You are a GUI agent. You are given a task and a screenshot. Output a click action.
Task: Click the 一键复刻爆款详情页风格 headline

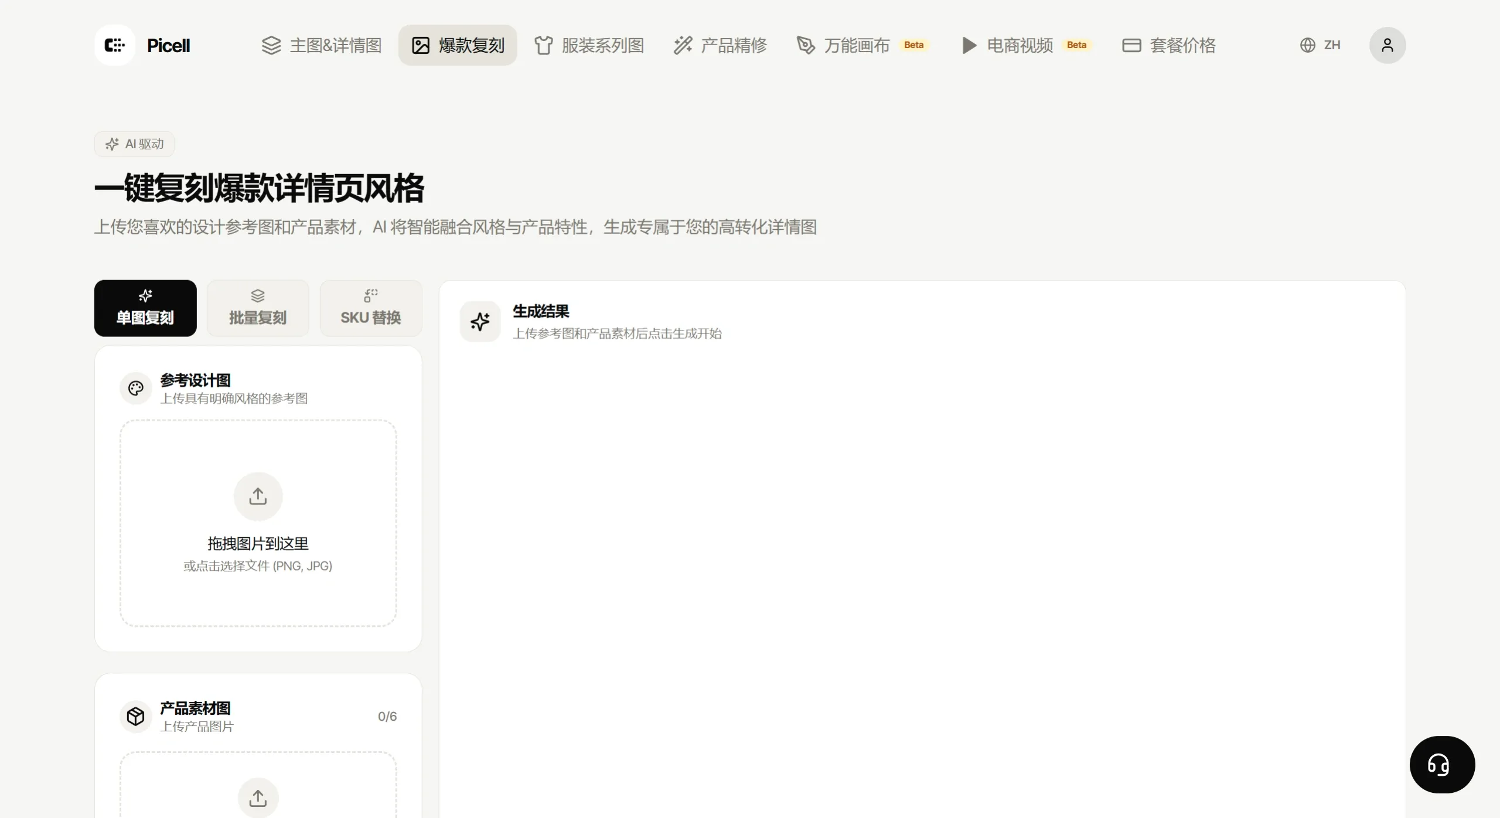coord(259,188)
